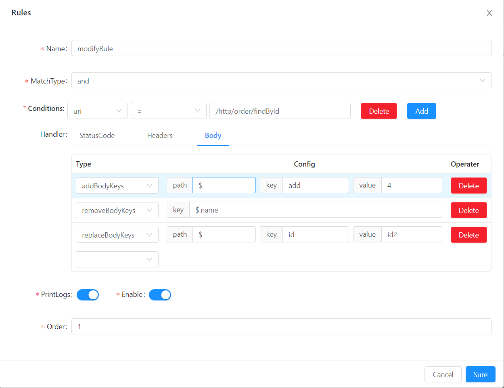
Task: Open the addBodyKeys type dropdown
Action: pyautogui.click(x=117, y=186)
